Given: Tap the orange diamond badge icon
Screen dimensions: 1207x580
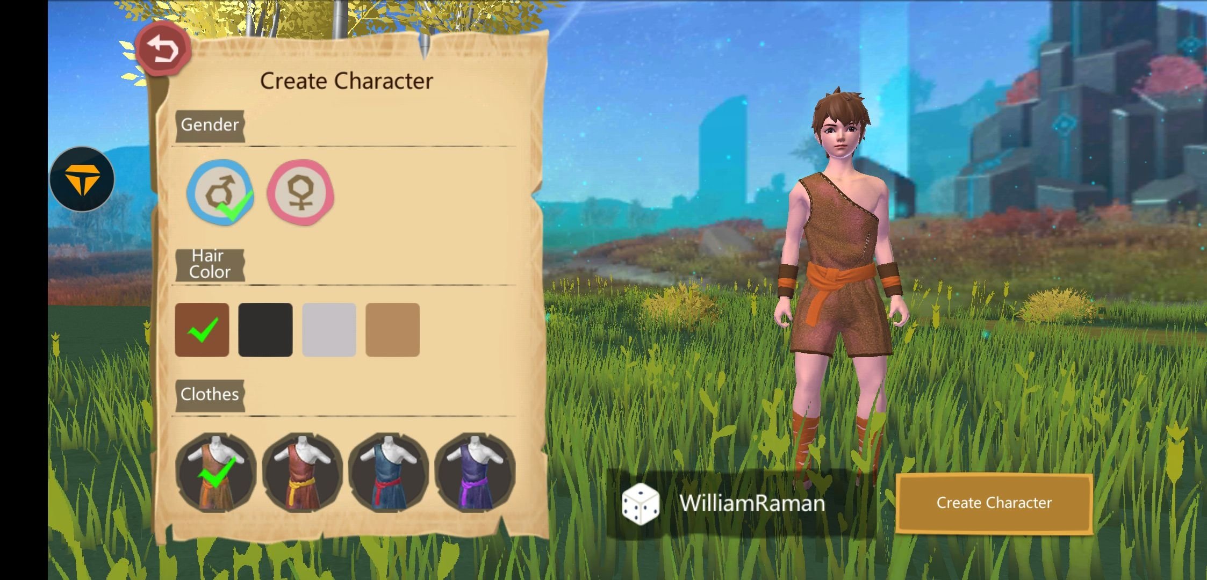Looking at the screenshot, I should tap(82, 179).
